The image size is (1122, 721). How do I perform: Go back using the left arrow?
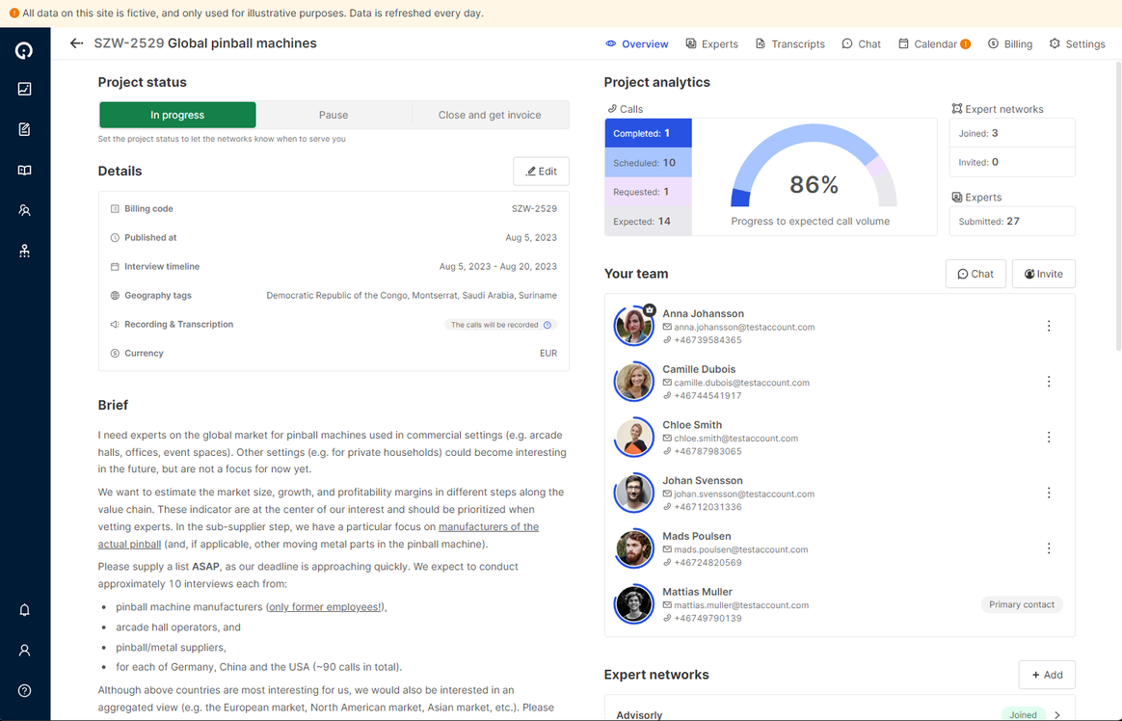(x=76, y=43)
